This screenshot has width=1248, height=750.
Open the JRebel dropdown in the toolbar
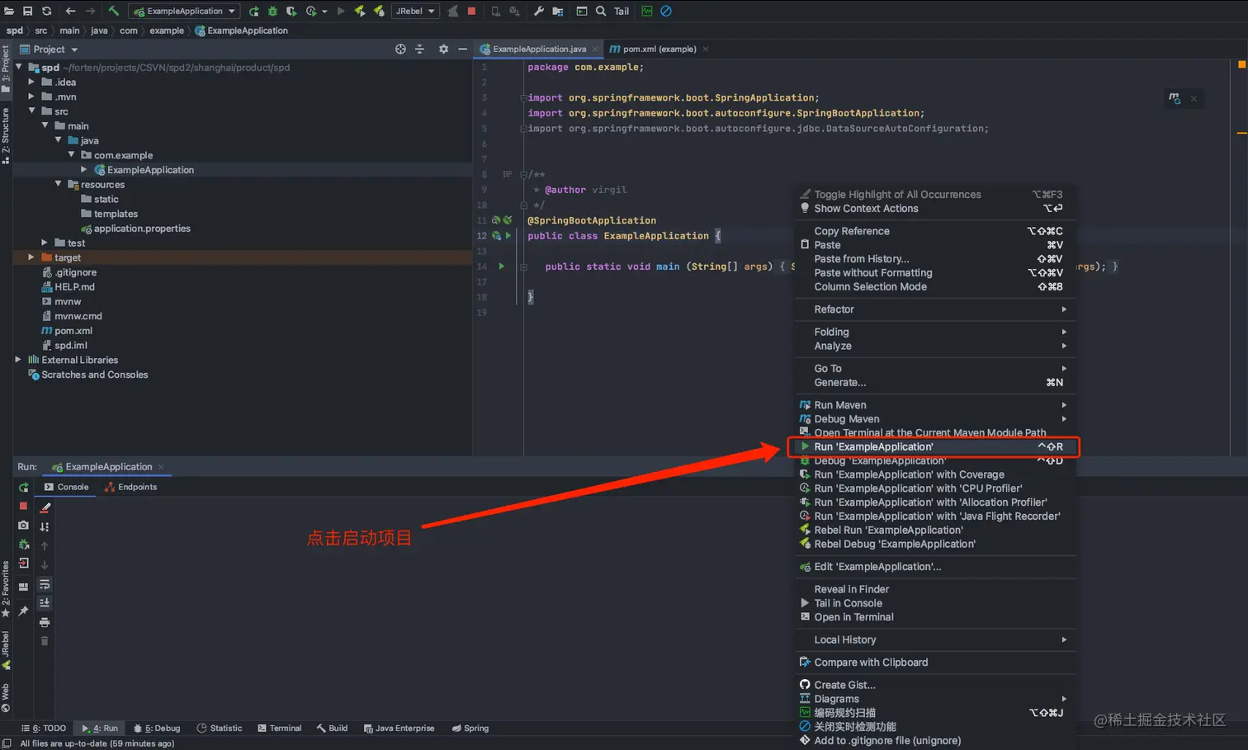tap(414, 11)
